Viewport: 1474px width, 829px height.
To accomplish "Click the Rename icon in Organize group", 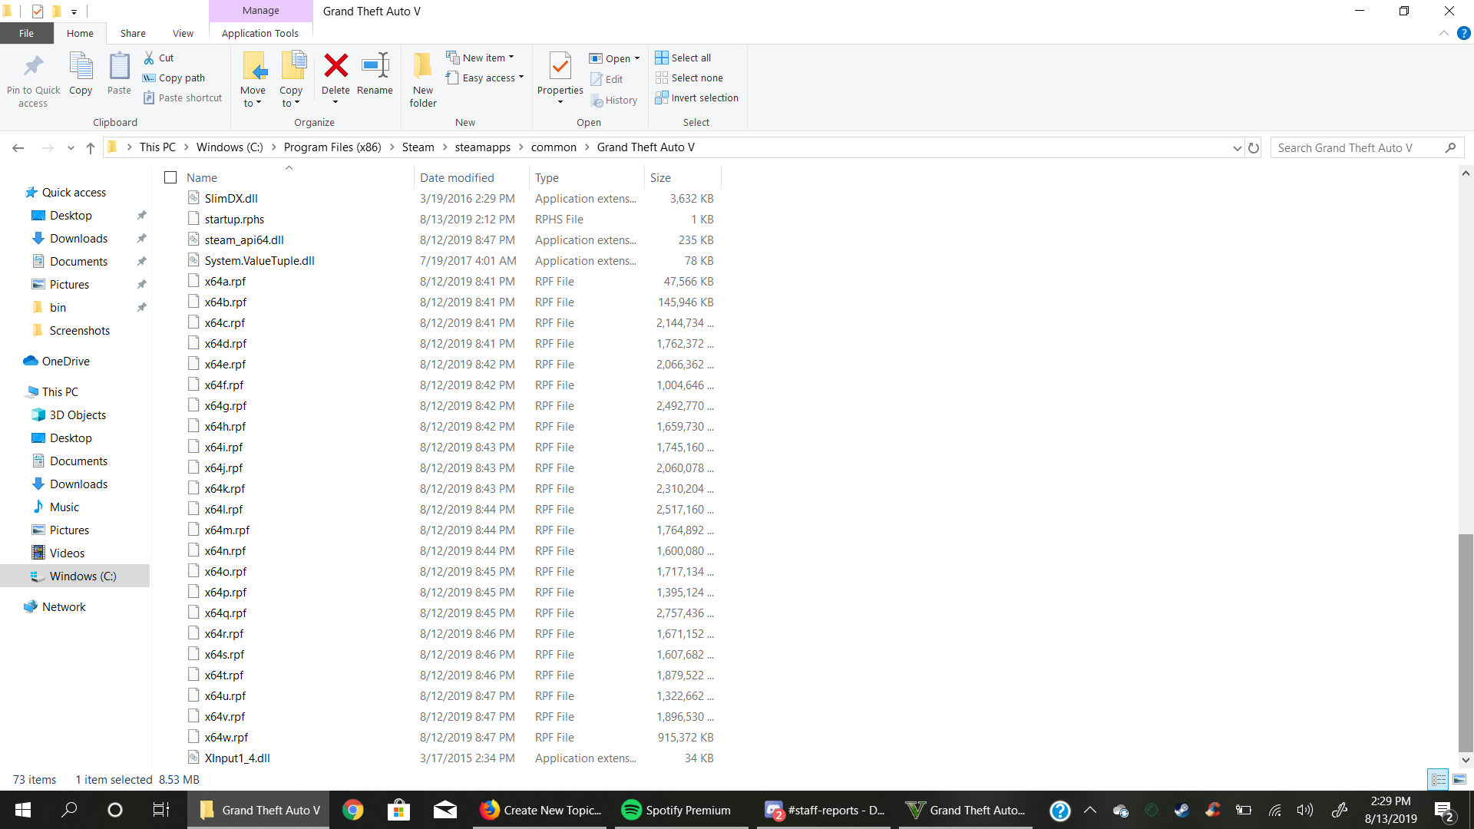I will [x=375, y=67].
